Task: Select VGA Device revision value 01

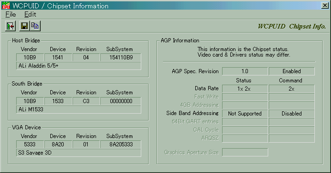Action: 86,144
